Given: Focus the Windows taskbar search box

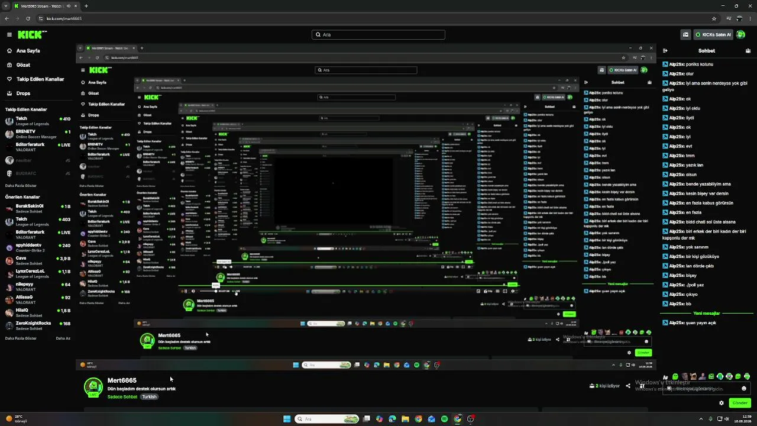Looking at the screenshot, I should 327,419.
